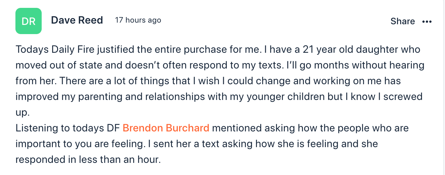445x175 pixels.
Task: Click the green DR avatar
Action: click(x=29, y=21)
